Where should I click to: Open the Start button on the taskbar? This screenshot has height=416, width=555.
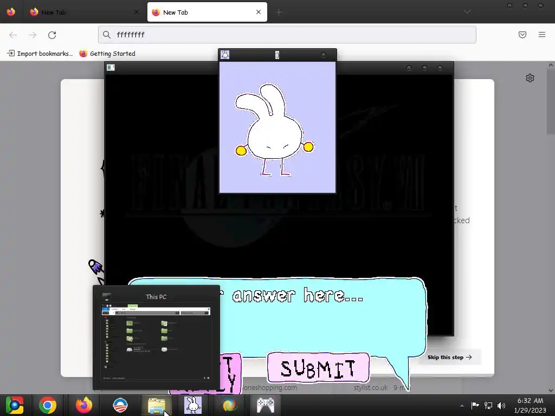14,405
